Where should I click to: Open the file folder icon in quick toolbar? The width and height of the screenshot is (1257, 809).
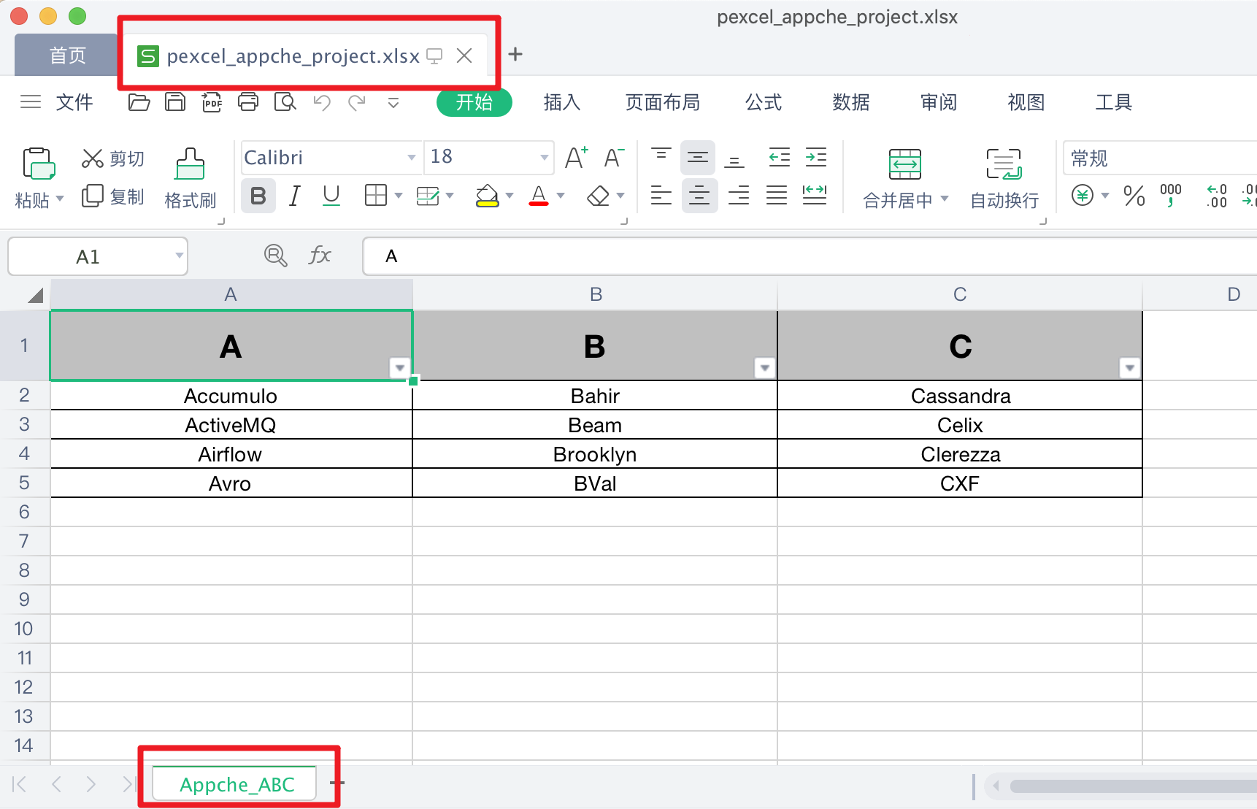pos(139,102)
